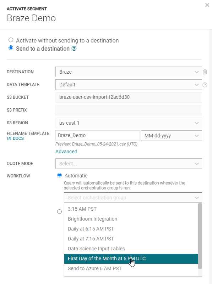Click the help icon next to Data Template
Viewport: 212px width, 284px height.
coord(205,85)
